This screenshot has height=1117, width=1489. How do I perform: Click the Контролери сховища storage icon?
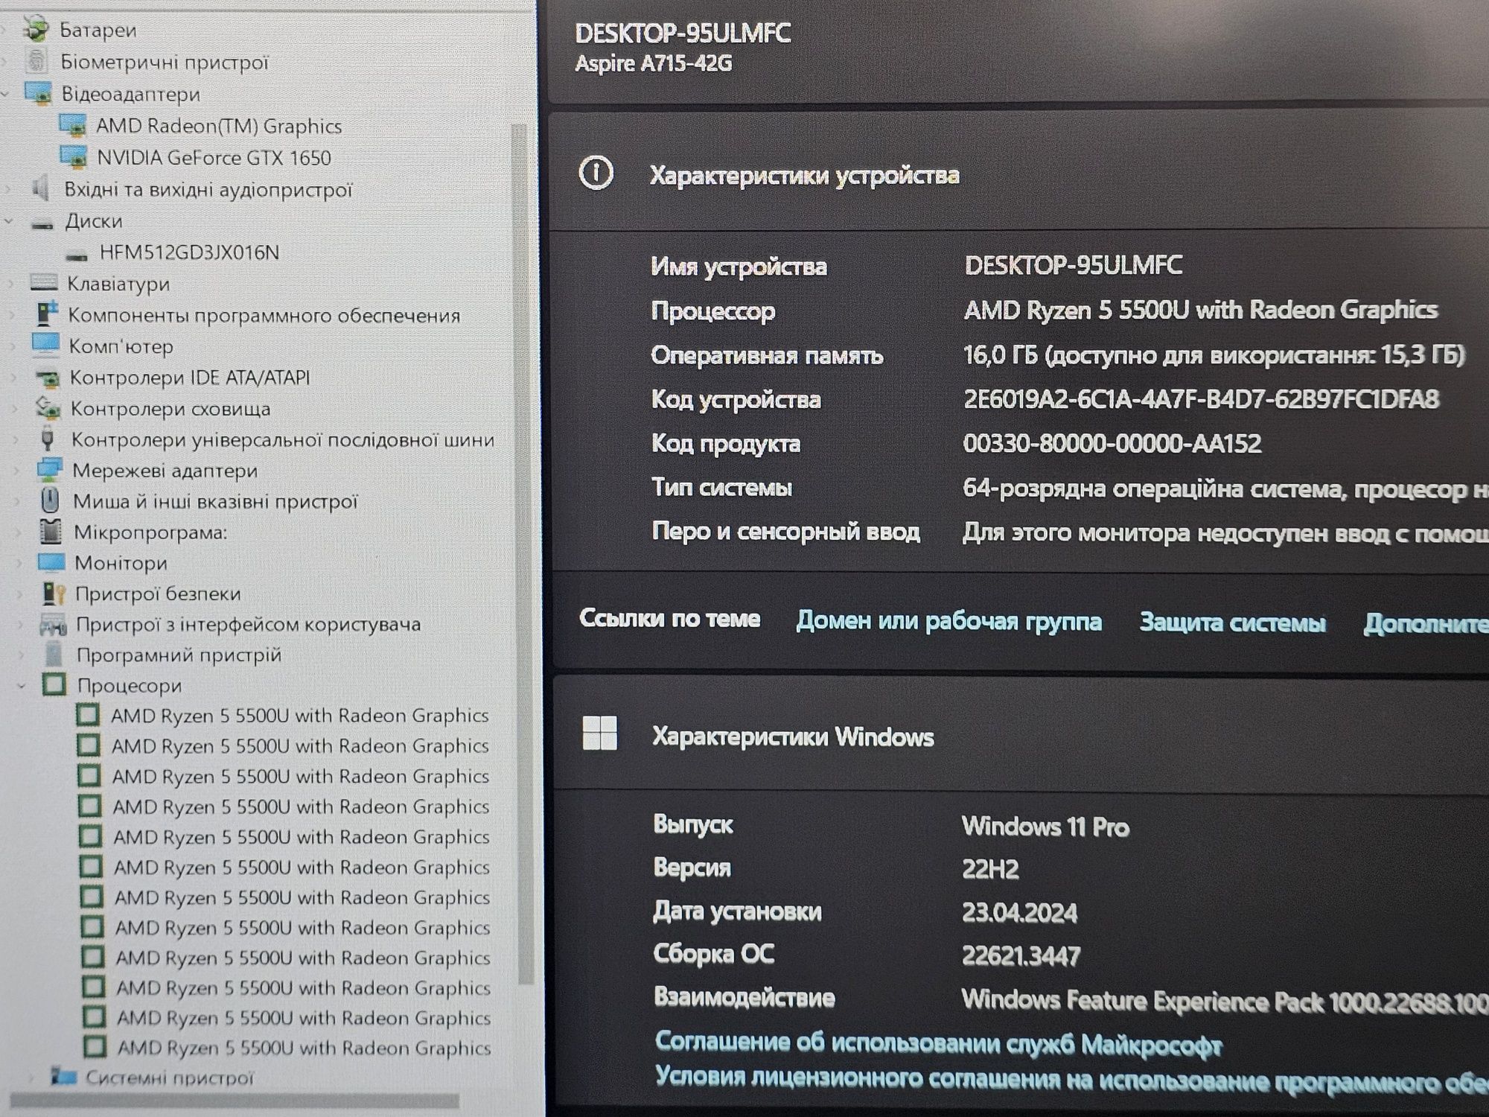(48, 408)
